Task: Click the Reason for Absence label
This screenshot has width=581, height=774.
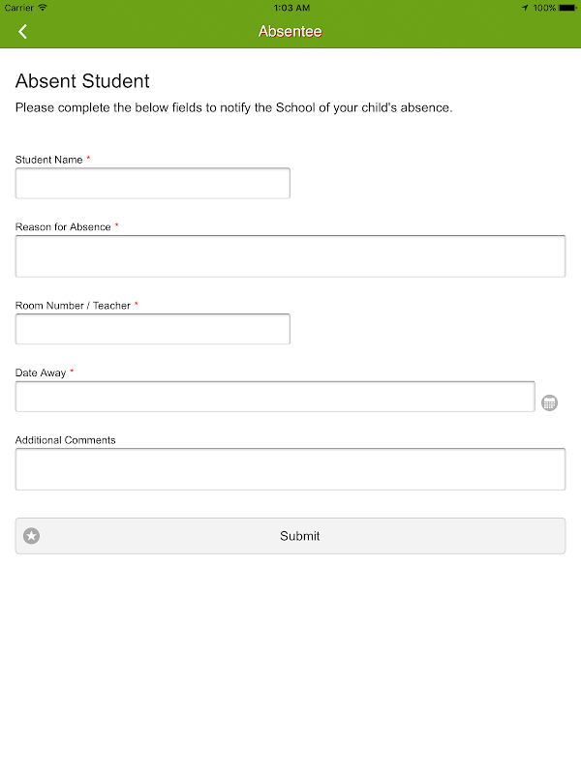Action: click(x=63, y=227)
